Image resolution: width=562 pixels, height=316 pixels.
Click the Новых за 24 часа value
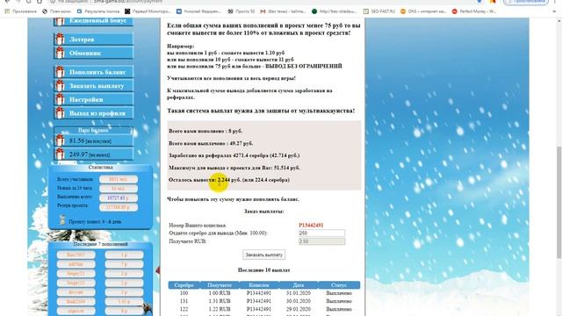tap(119, 189)
